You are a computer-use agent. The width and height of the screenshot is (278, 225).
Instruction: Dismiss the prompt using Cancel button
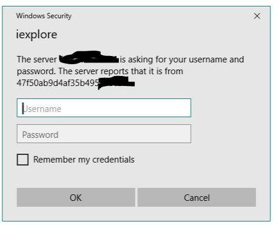coord(197,197)
